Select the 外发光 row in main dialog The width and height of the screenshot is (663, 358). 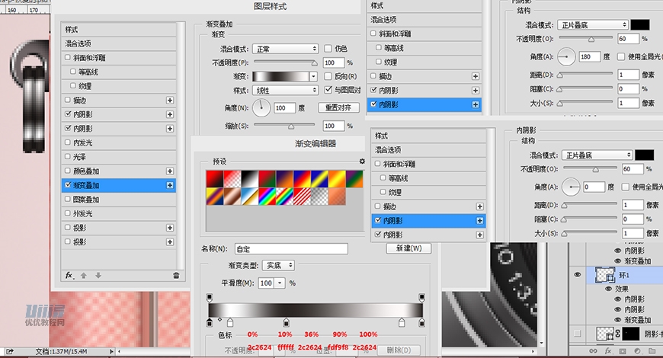[x=119, y=213]
